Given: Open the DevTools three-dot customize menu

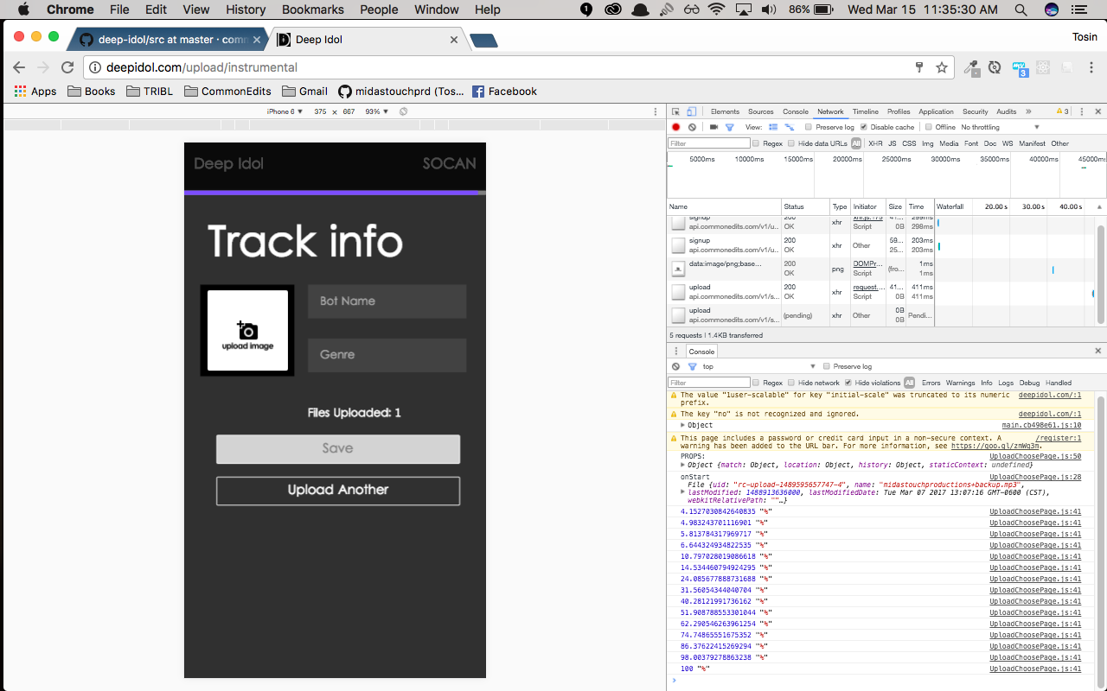Looking at the screenshot, I should [1081, 111].
